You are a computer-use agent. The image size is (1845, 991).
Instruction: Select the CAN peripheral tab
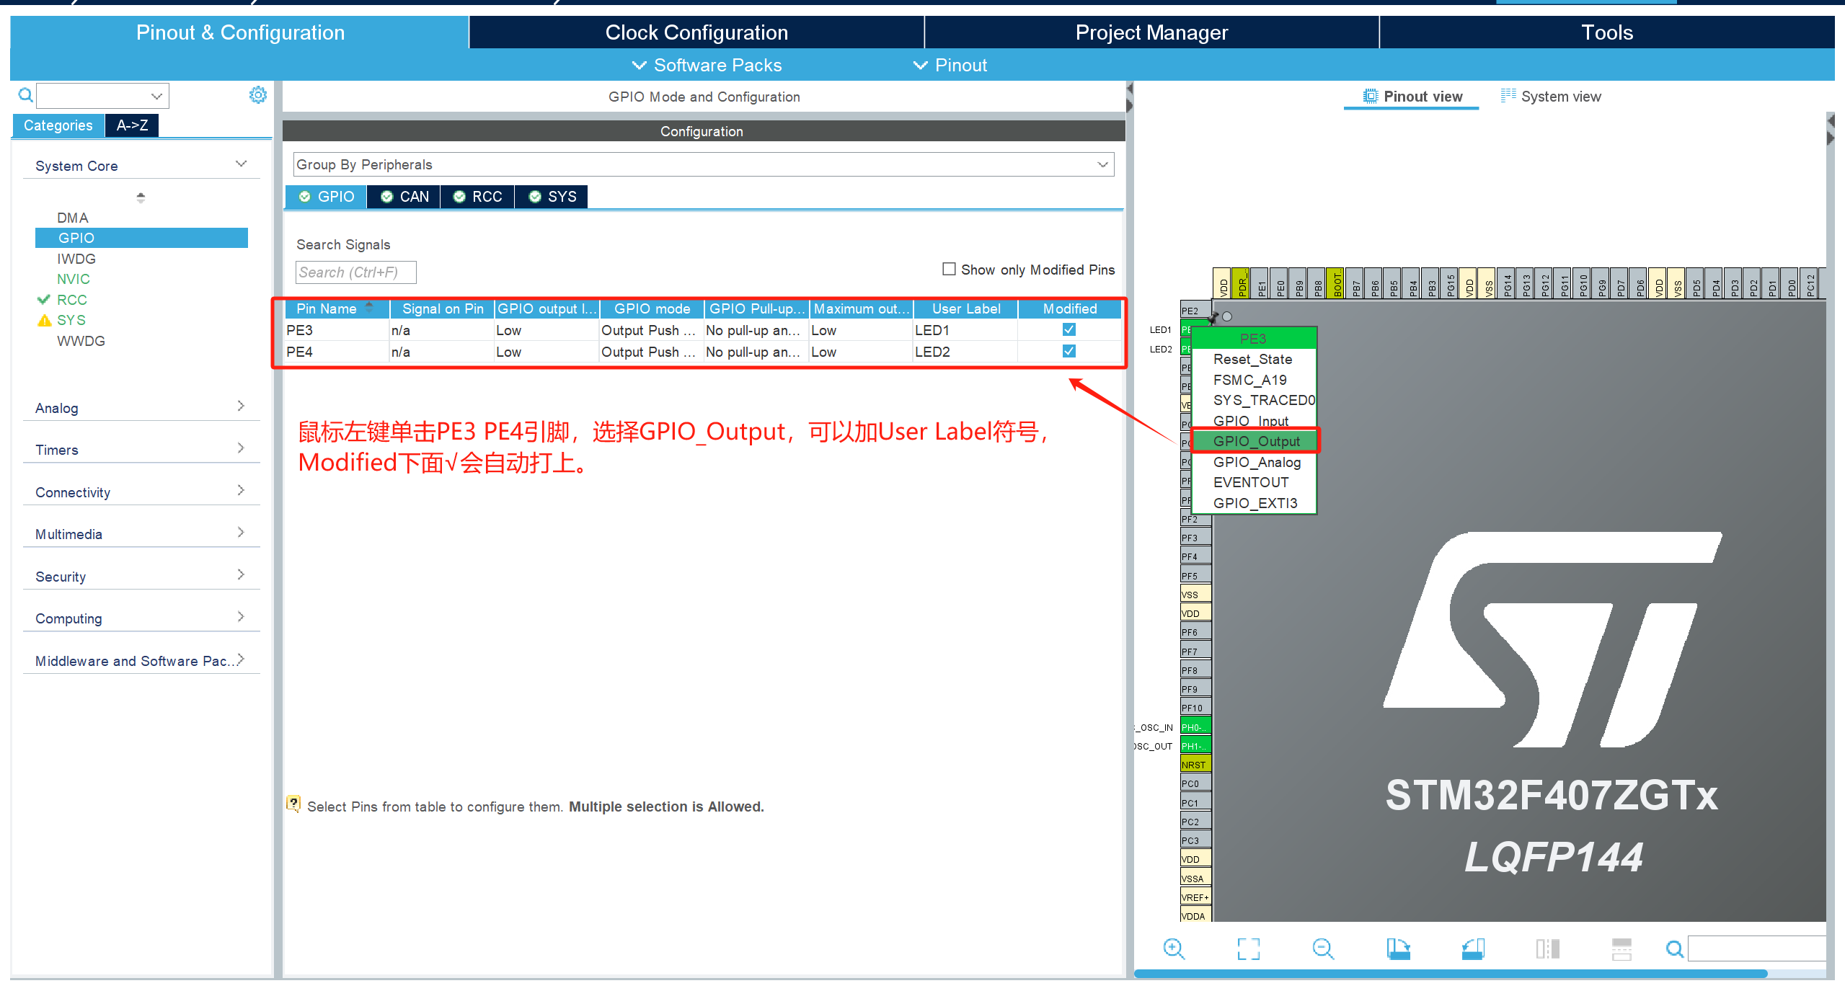click(x=404, y=197)
